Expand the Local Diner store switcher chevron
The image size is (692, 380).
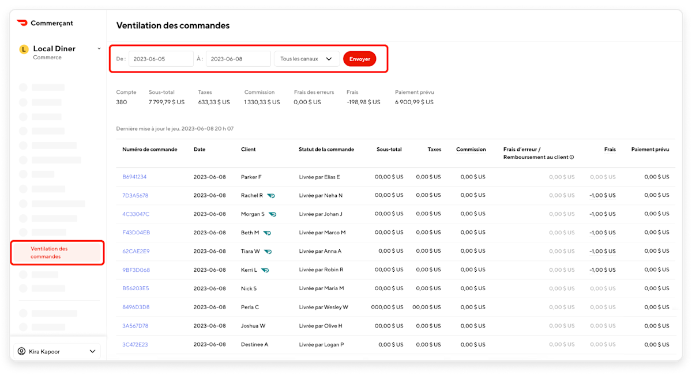[x=99, y=49]
